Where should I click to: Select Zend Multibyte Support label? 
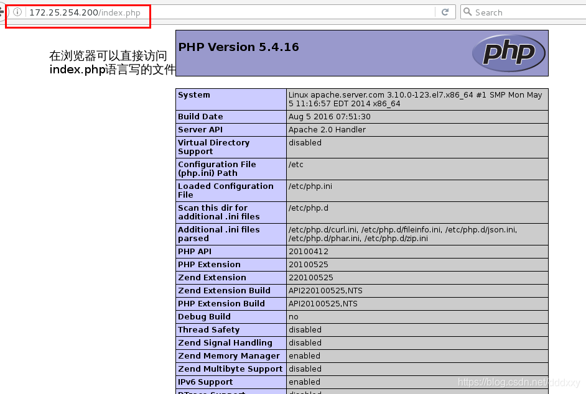coord(230,369)
